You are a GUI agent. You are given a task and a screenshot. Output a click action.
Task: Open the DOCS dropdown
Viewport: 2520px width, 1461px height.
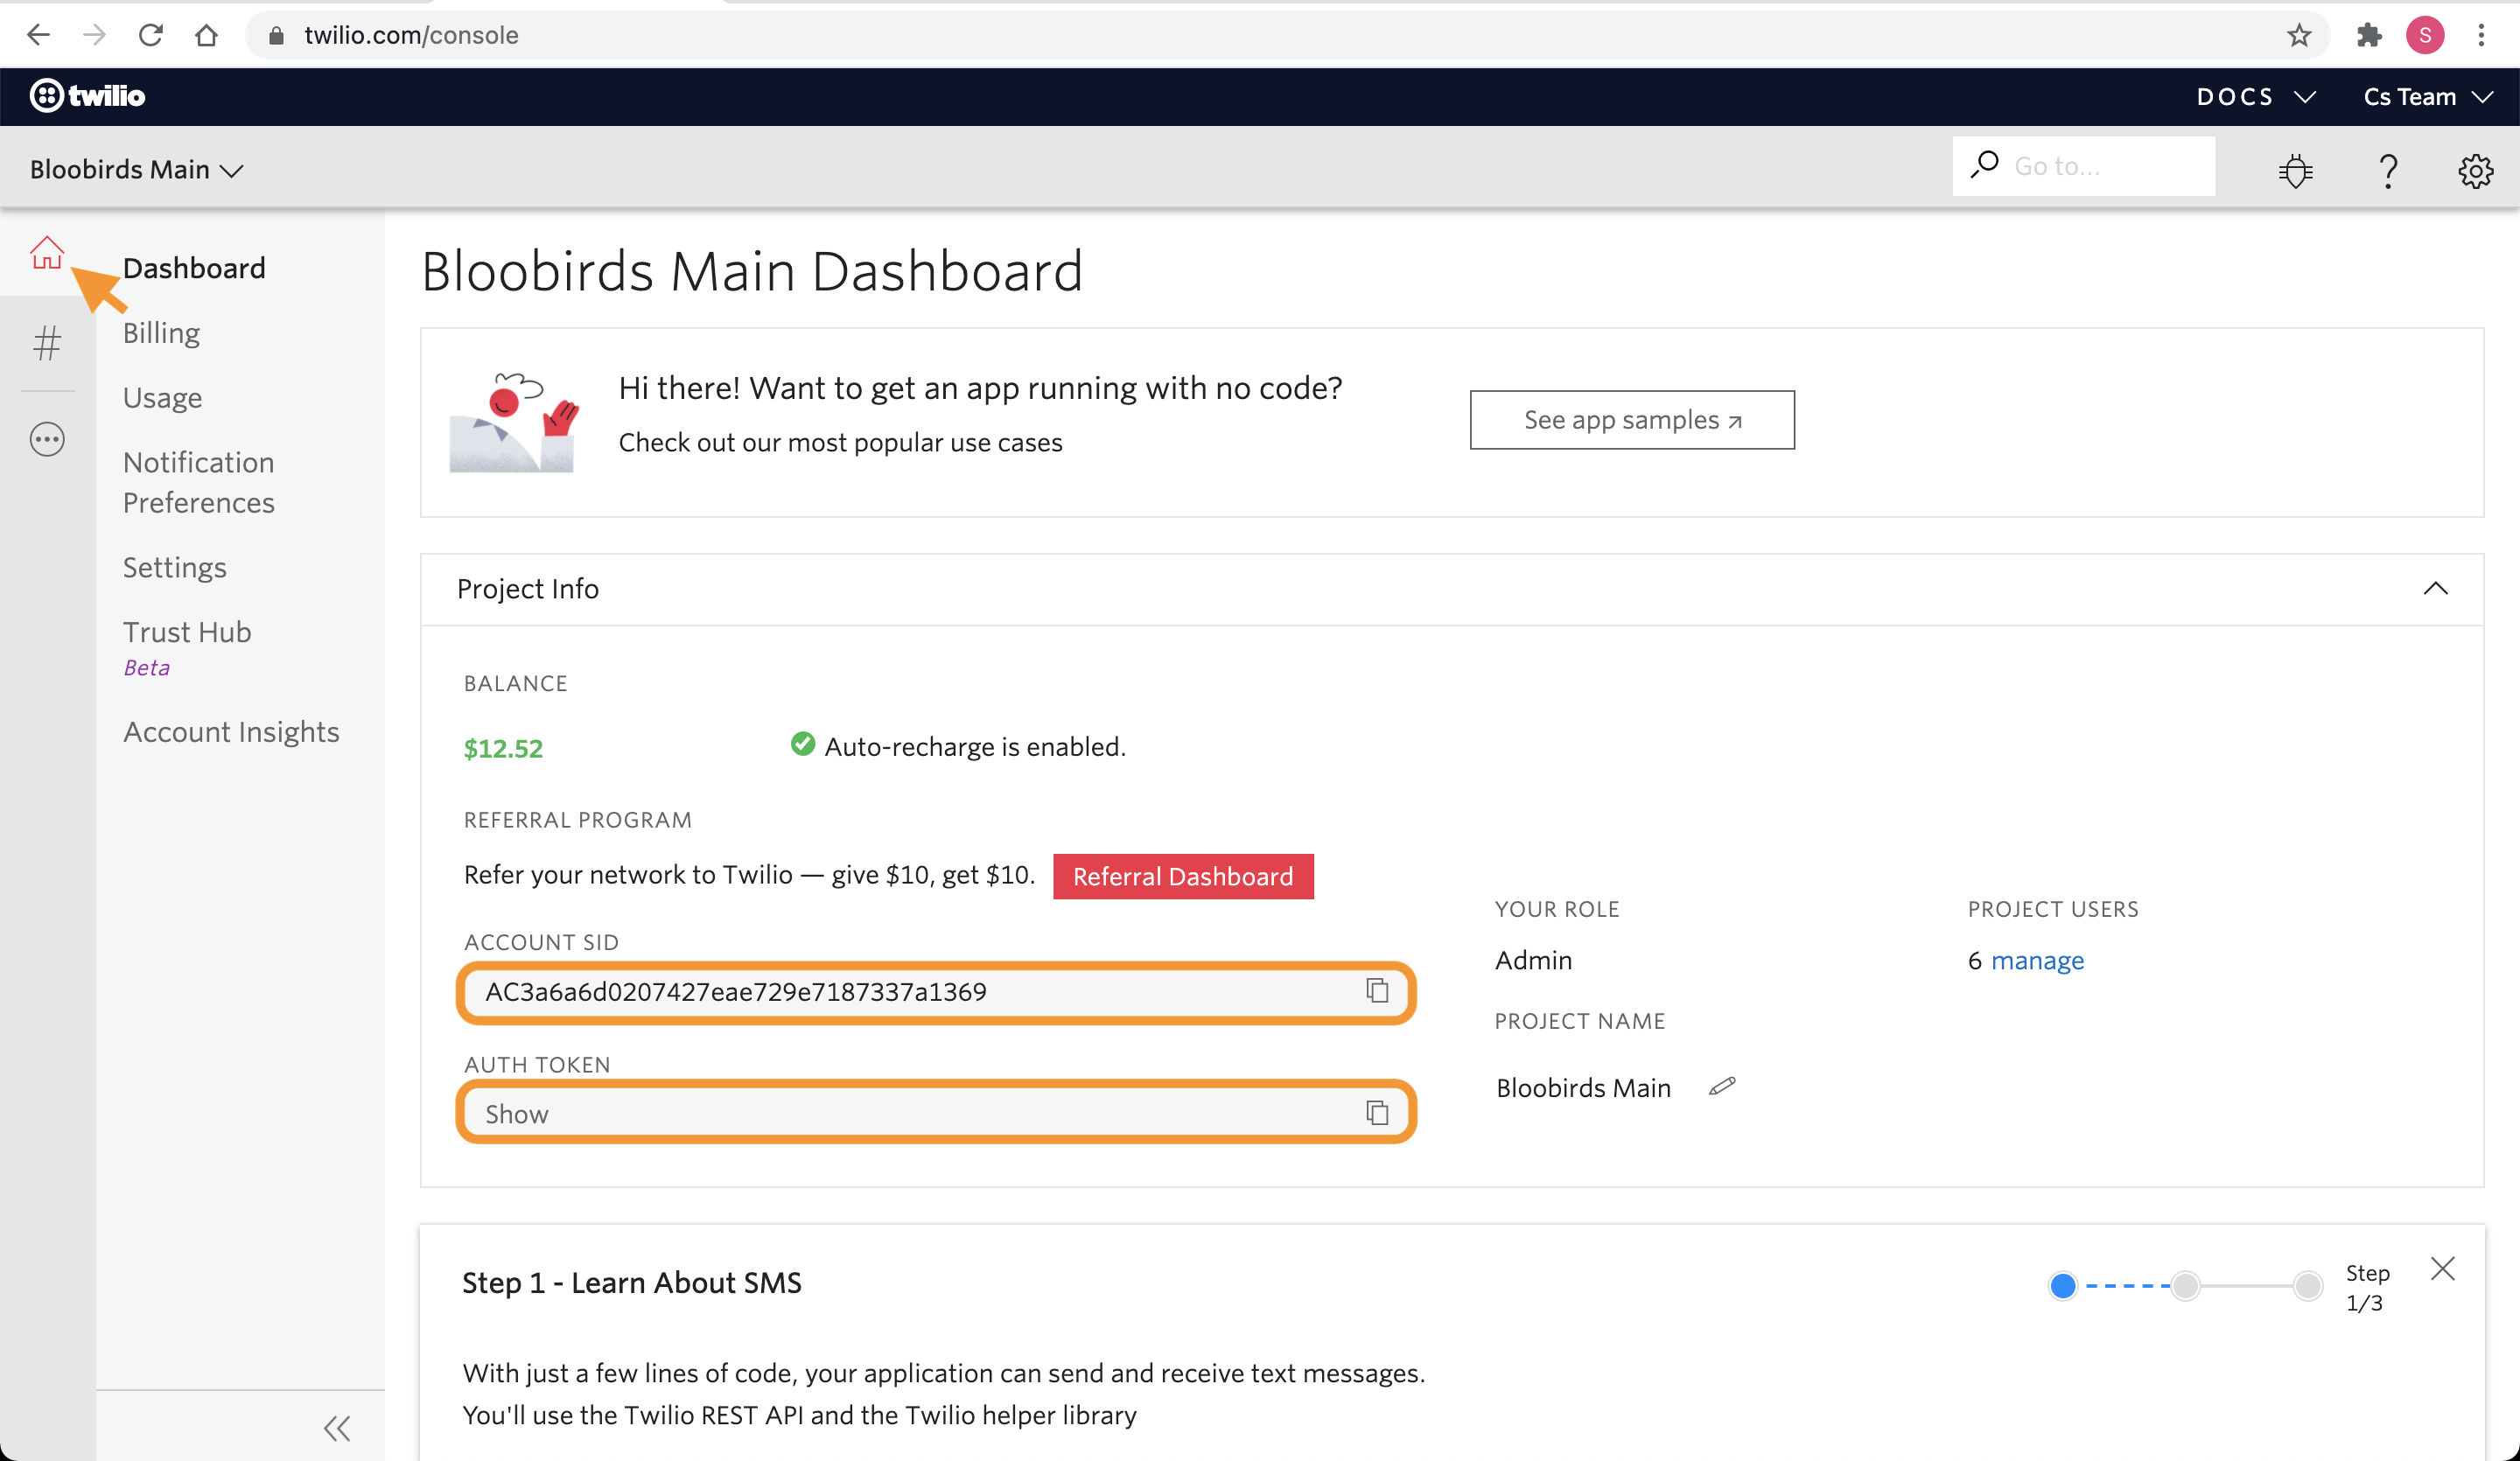2256,97
